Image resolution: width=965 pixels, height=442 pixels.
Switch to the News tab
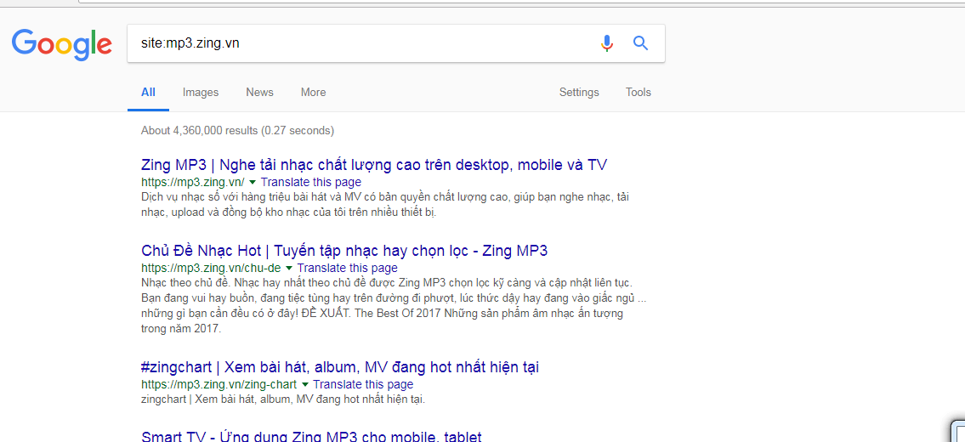[259, 93]
